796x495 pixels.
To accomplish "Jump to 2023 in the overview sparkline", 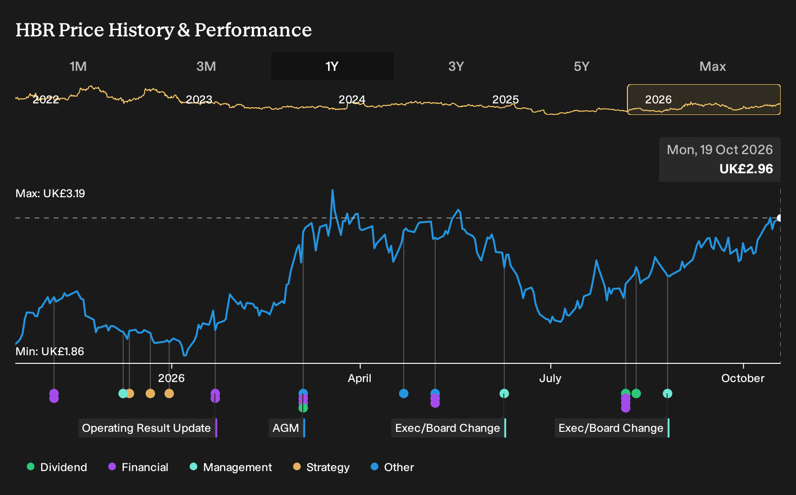I will pos(199,100).
